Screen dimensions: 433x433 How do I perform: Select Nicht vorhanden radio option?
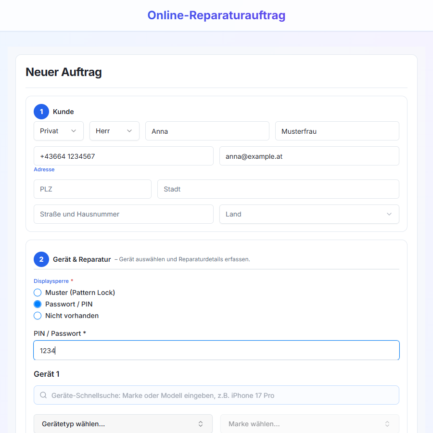click(38, 316)
